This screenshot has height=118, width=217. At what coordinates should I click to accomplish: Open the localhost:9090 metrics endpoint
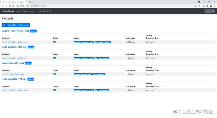14,74
